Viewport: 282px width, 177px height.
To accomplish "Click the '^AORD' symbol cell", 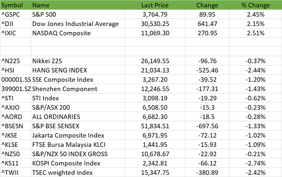I will [x=16, y=117].
